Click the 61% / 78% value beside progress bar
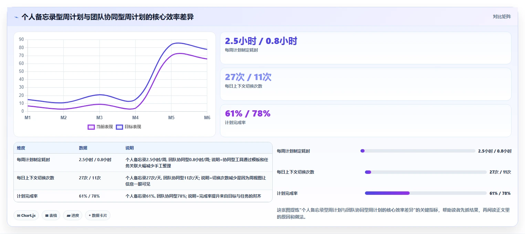 [500, 193]
